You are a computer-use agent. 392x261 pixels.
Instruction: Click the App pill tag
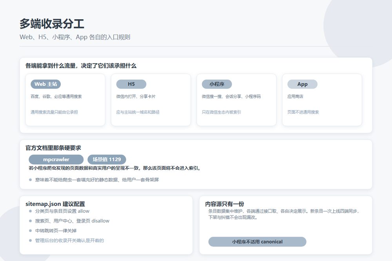click(x=303, y=84)
